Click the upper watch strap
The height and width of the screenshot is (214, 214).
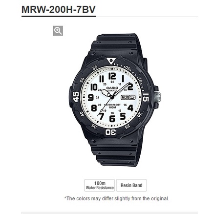tap(116, 43)
